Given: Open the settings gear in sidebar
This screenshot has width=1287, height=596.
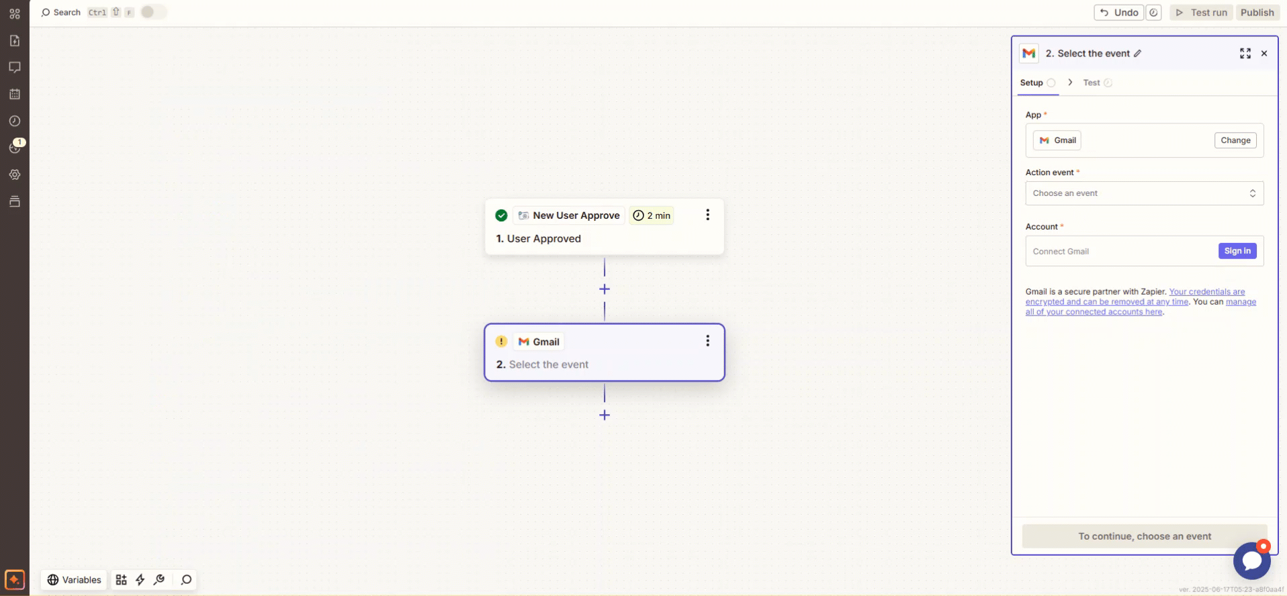Looking at the screenshot, I should click(x=15, y=175).
